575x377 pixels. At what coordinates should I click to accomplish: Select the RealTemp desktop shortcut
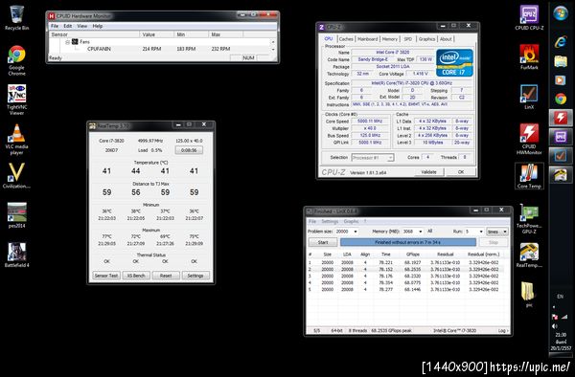pyautogui.click(x=529, y=255)
